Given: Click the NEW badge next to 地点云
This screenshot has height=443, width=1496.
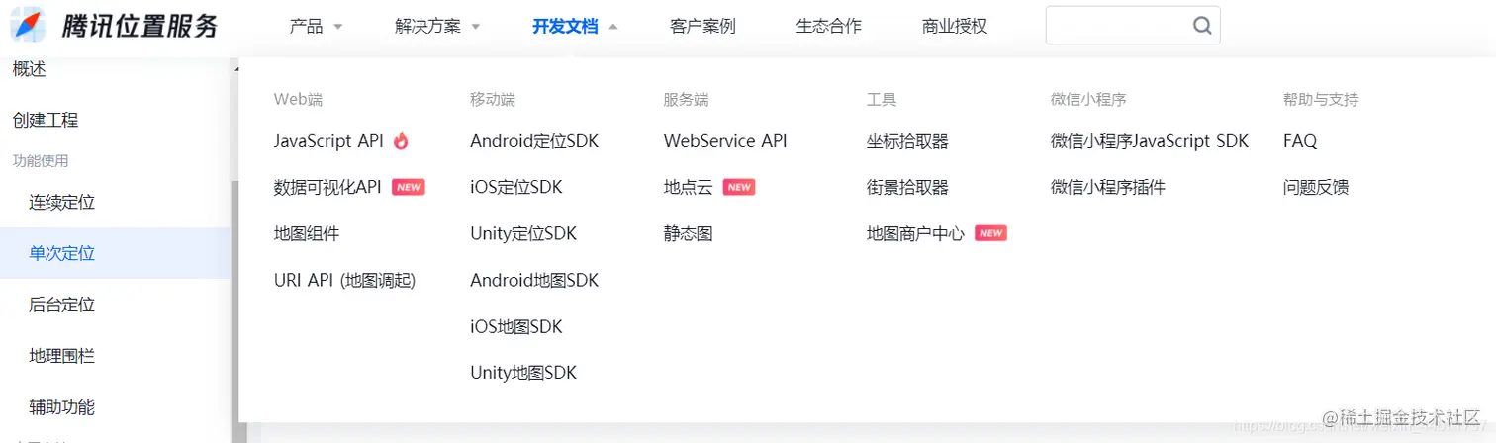Looking at the screenshot, I should pos(739,187).
